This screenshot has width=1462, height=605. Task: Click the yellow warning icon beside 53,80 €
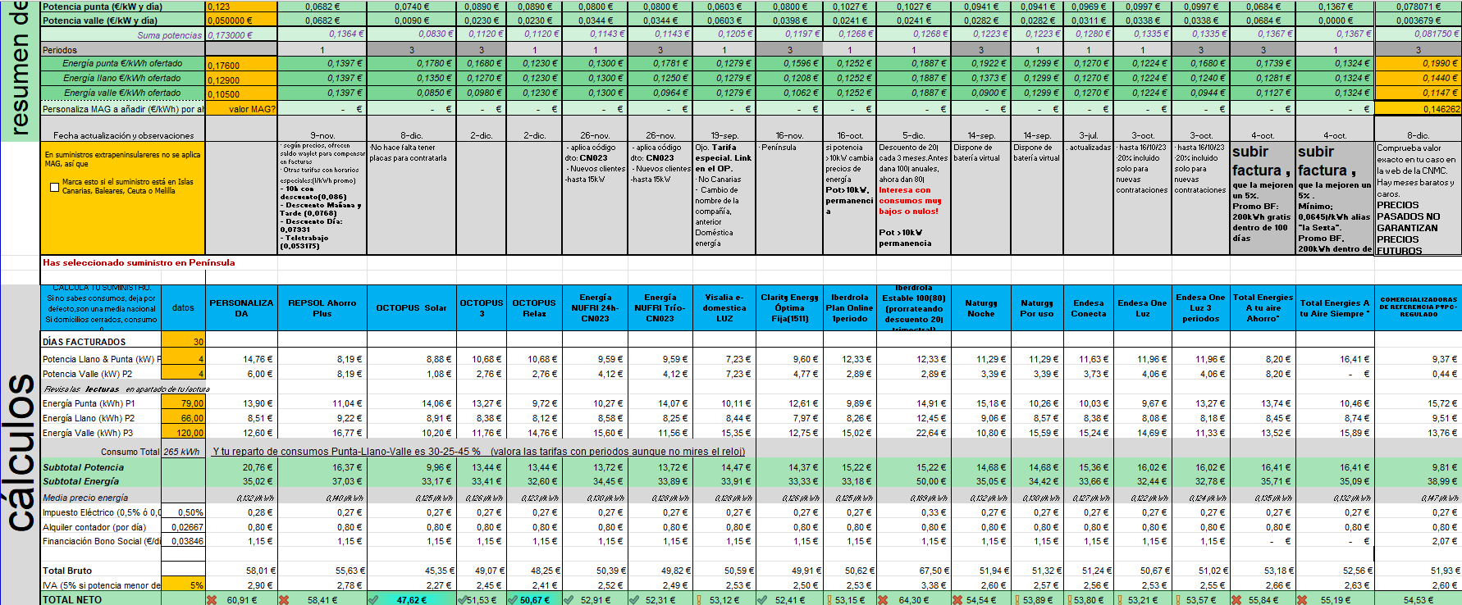click(x=1069, y=599)
